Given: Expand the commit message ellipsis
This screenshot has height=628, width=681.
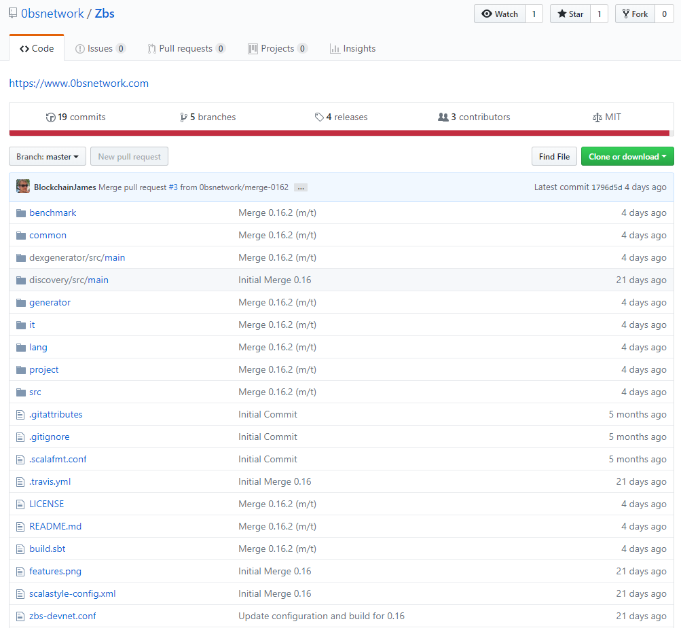Looking at the screenshot, I should (x=301, y=187).
